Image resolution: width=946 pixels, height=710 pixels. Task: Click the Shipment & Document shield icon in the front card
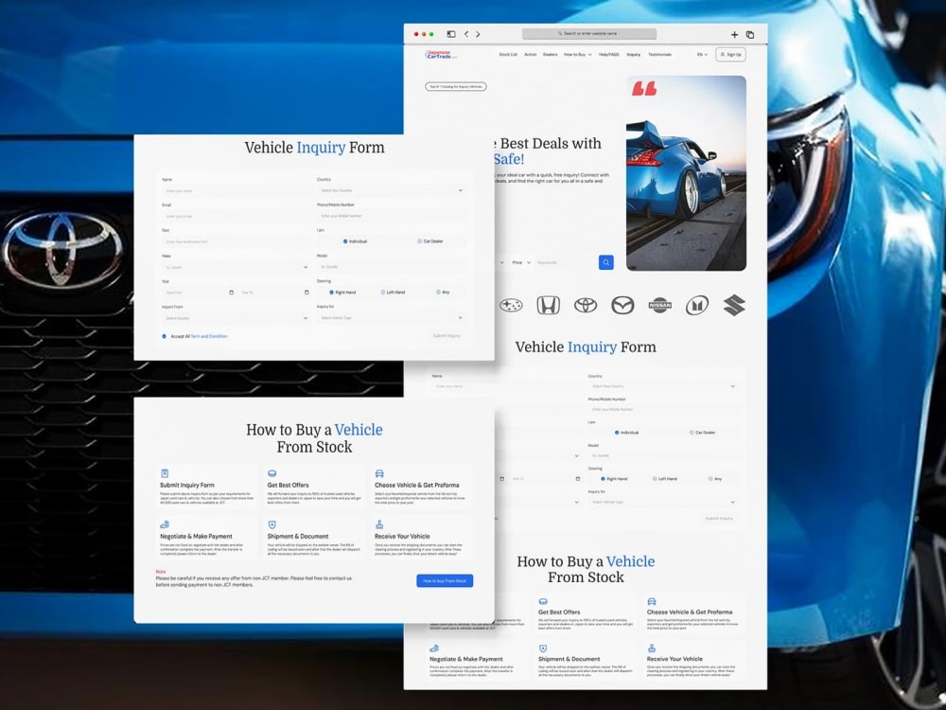[x=272, y=524]
